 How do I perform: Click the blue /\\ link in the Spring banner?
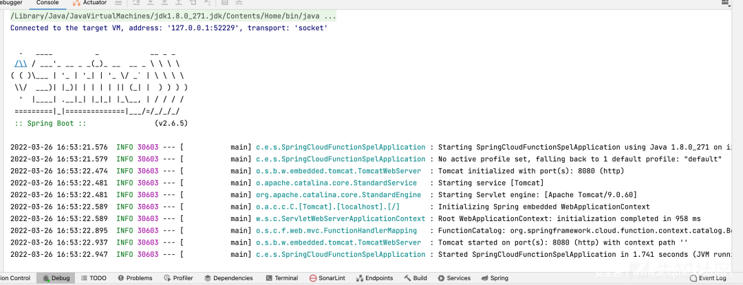point(21,63)
